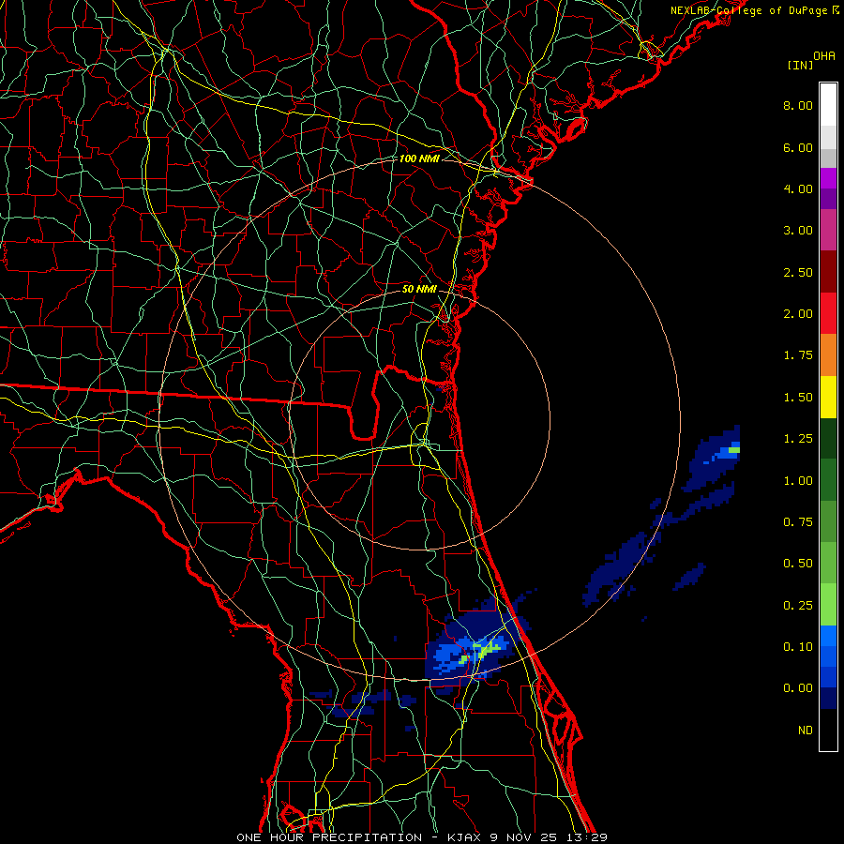
Task: Select the orange 1.75 legend swatch
Action: pyautogui.click(x=828, y=355)
